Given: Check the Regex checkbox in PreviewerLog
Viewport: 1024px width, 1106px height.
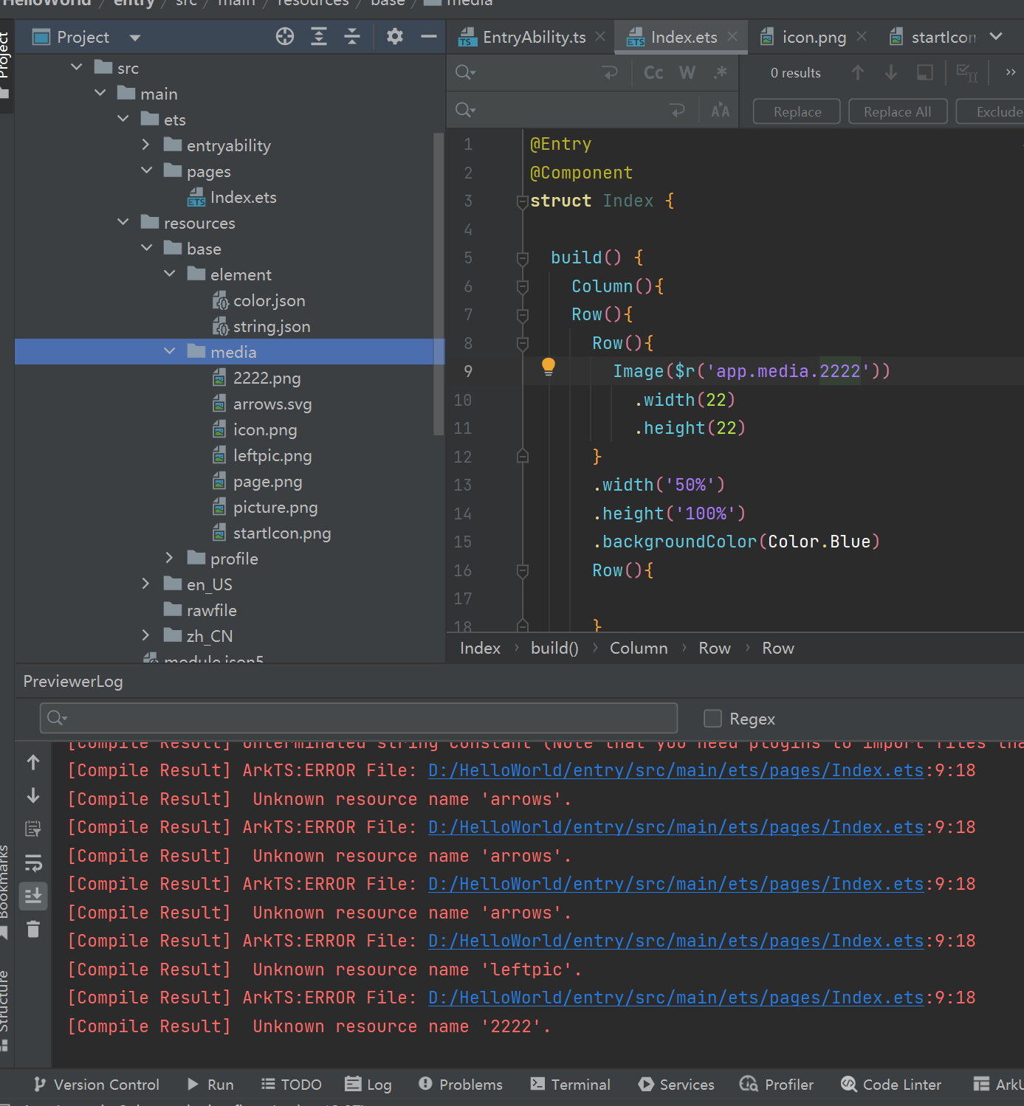Looking at the screenshot, I should pos(712,718).
